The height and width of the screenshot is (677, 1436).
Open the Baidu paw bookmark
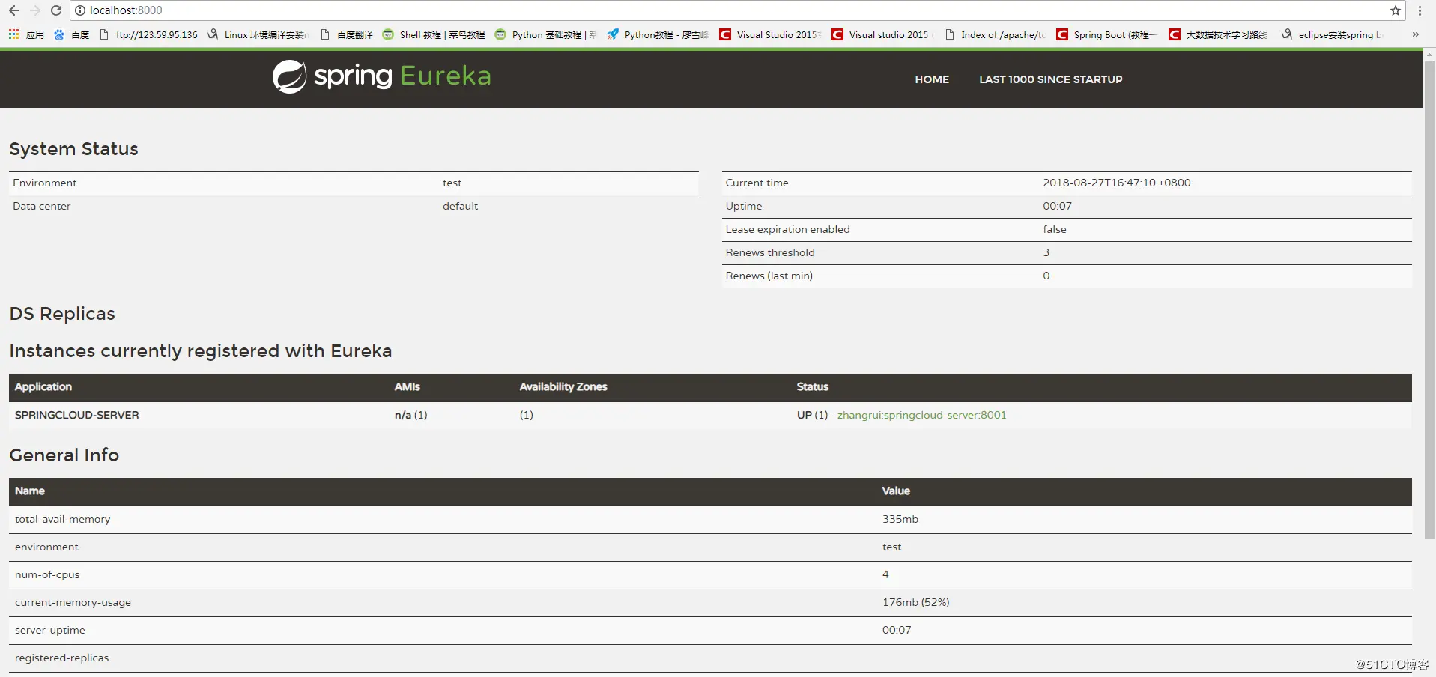pos(71,34)
